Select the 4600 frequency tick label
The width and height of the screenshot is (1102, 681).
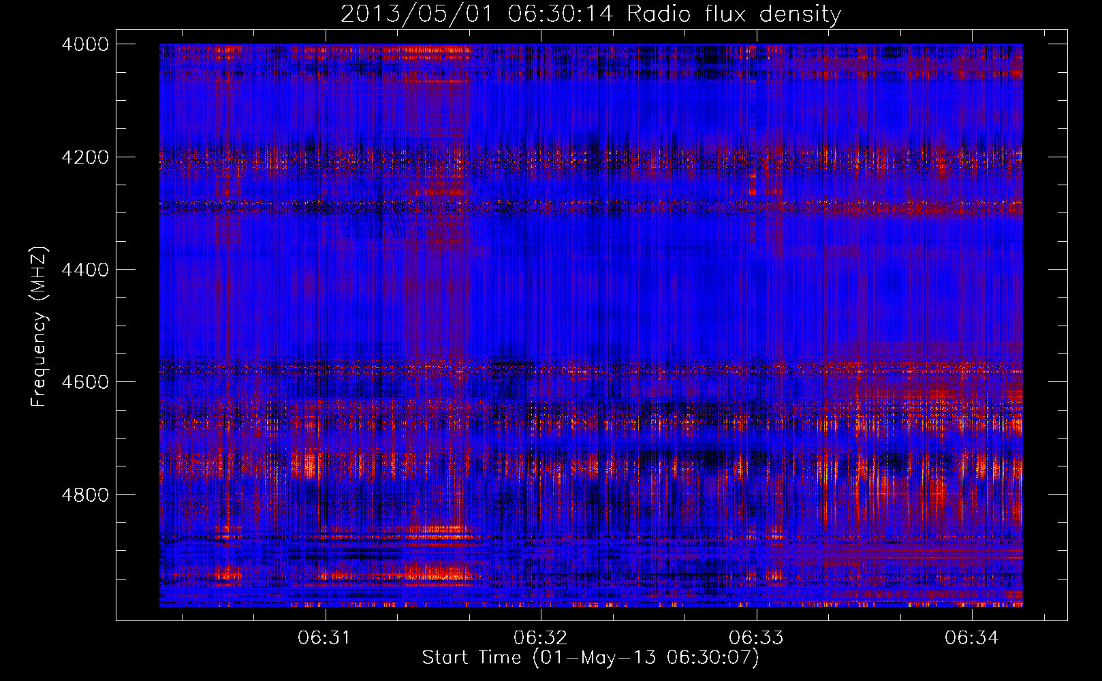(85, 382)
